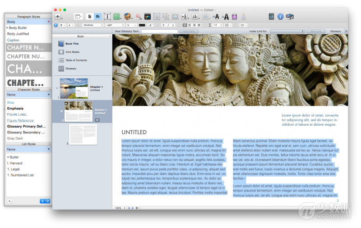Click the Add Term button
The height and width of the screenshot is (228, 361).
(189, 31)
